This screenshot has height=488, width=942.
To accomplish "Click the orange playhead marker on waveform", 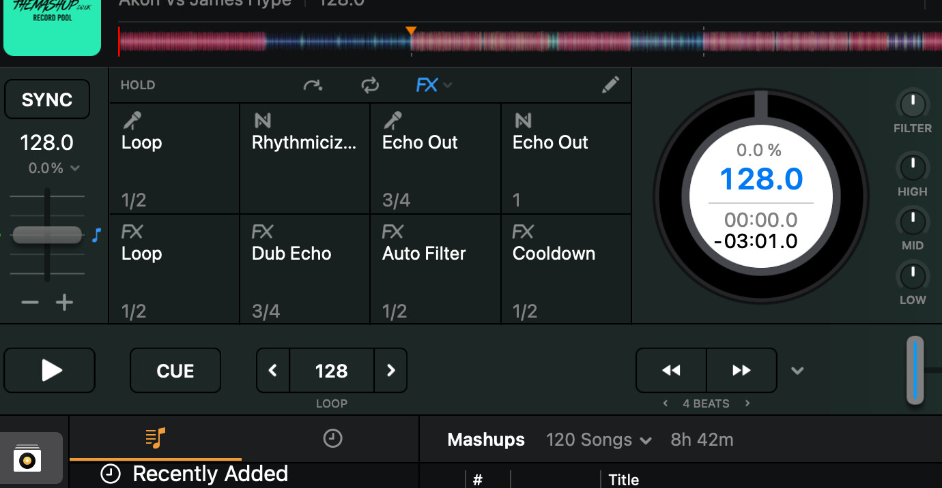I will 411,31.
